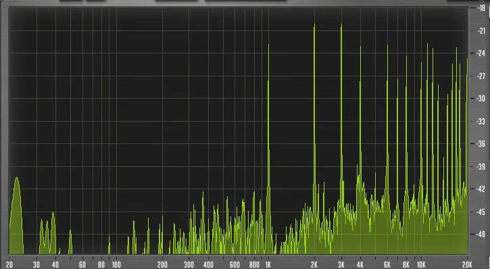Viewport: 490px width, 269px height.
Task: Click the -45 dB scale label
Action: 481,212
